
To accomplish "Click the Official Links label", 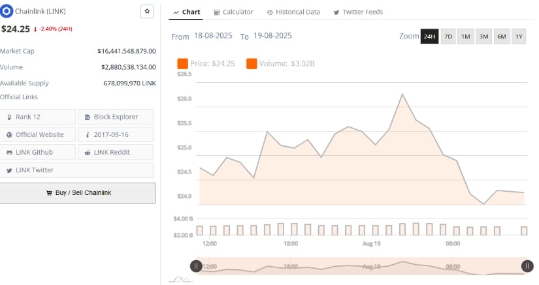I will tap(19, 97).
